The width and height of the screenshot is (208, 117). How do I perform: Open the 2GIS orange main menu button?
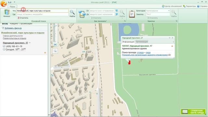click(x=4, y=4)
